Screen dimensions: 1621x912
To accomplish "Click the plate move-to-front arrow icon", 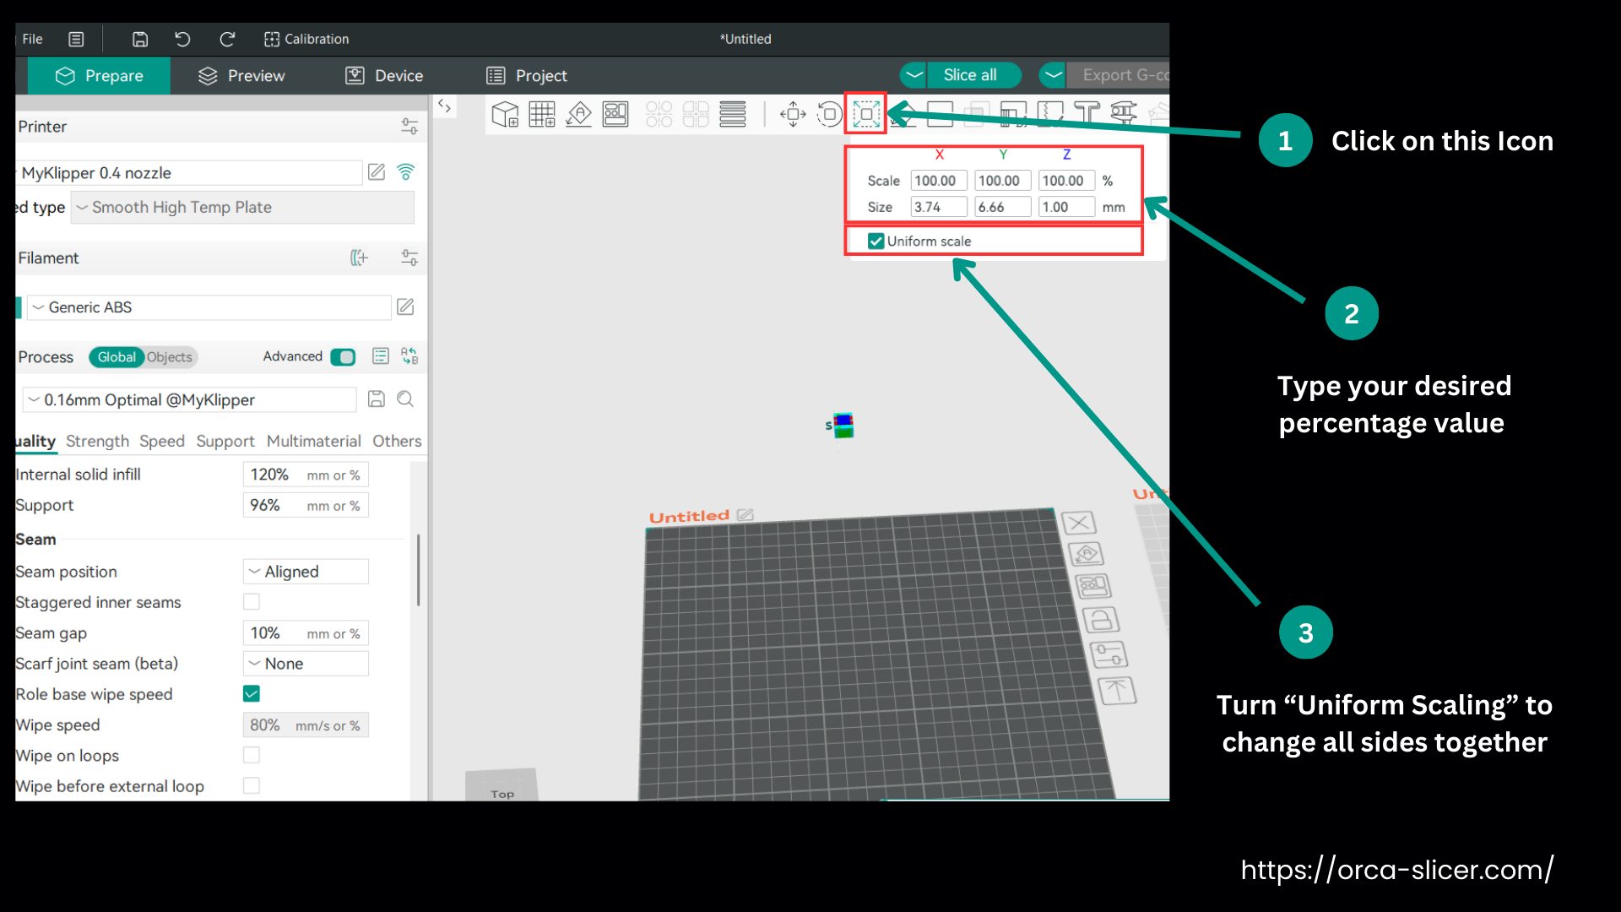I will pyautogui.click(x=1117, y=691).
